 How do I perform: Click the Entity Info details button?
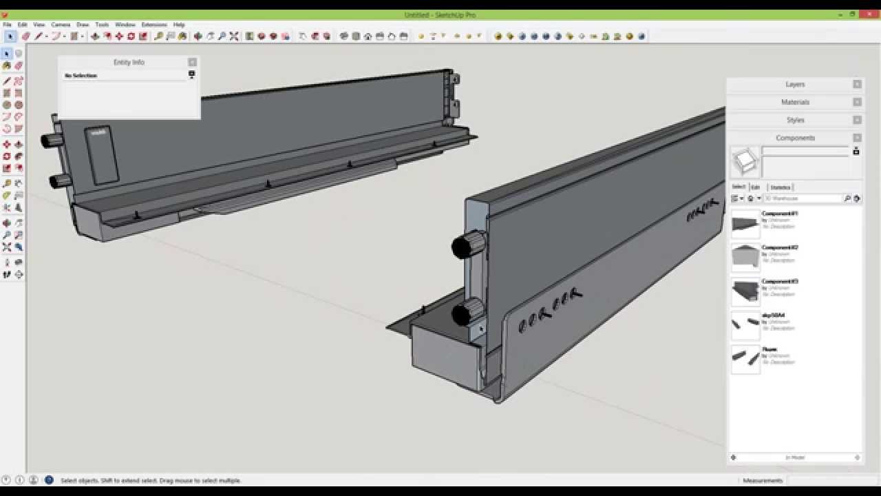point(191,74)
